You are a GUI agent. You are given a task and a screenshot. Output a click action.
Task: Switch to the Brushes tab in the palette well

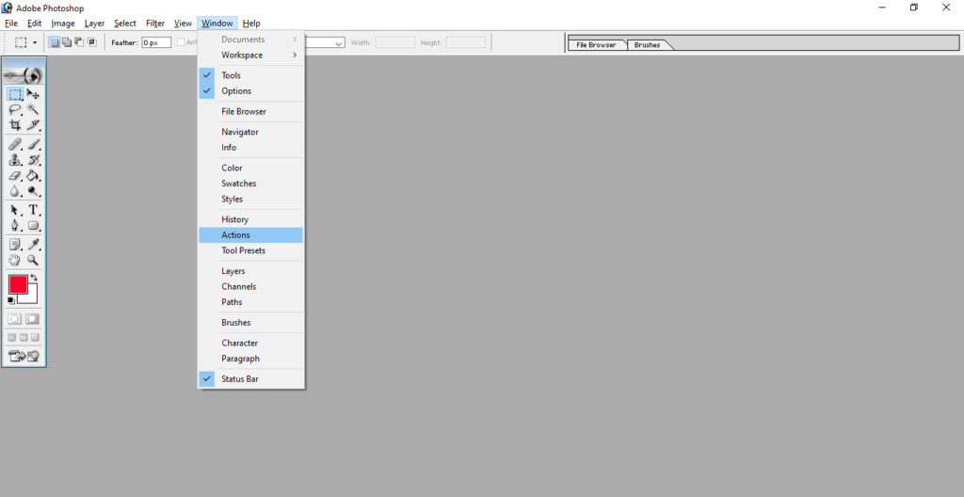pos(648,45)
